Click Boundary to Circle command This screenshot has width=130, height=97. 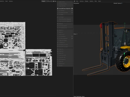coord(65,45)
